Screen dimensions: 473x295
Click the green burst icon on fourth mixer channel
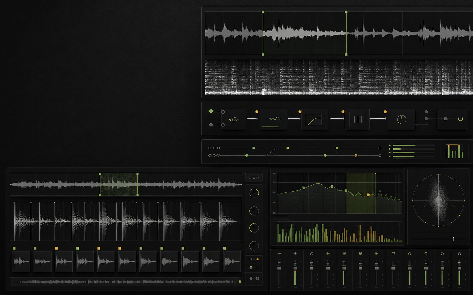click(x=328, y=254)
